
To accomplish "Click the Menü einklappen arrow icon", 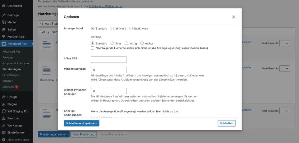I will pyautogui.click(x=4, y=140).
